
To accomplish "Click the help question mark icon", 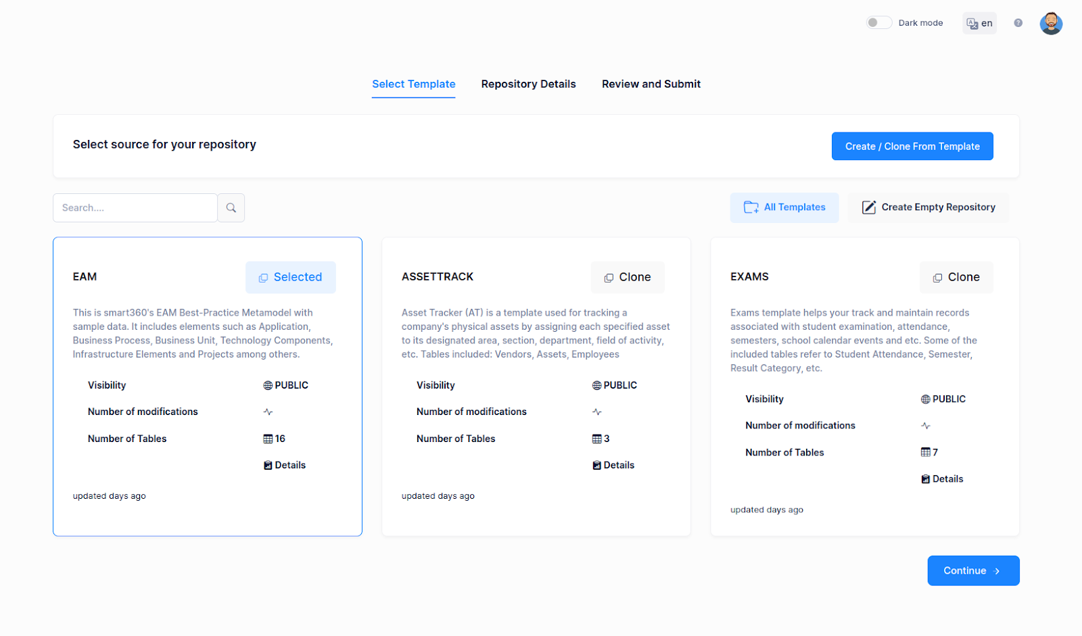I will click(1018, 23).
